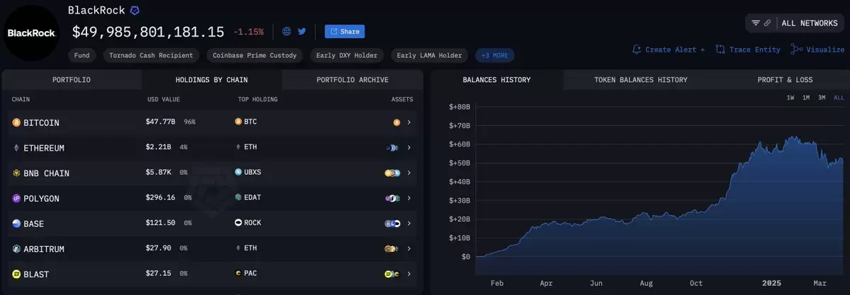Expand the BITCOIN row chevron
The image size is (850, 295).
[x=409, y=122]
